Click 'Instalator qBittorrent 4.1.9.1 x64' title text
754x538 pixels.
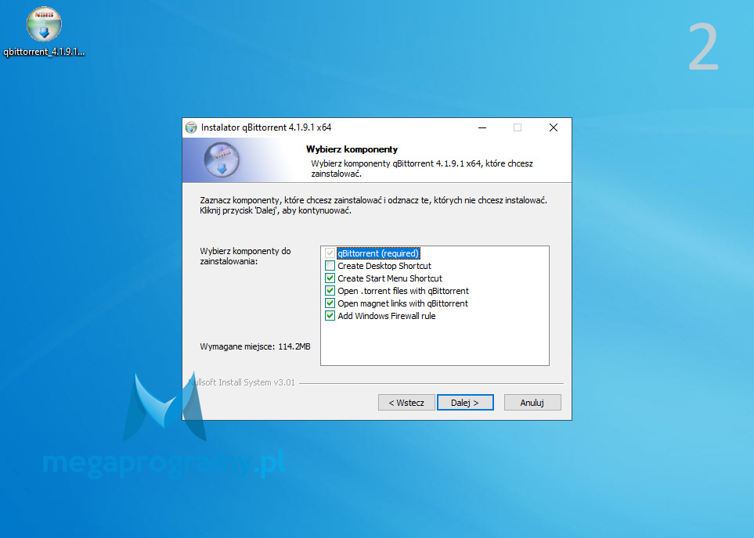coord(266,127)
